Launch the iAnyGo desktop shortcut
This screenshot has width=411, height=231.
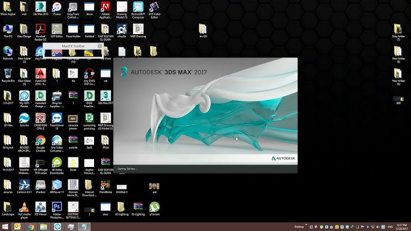tap(122, 31)
